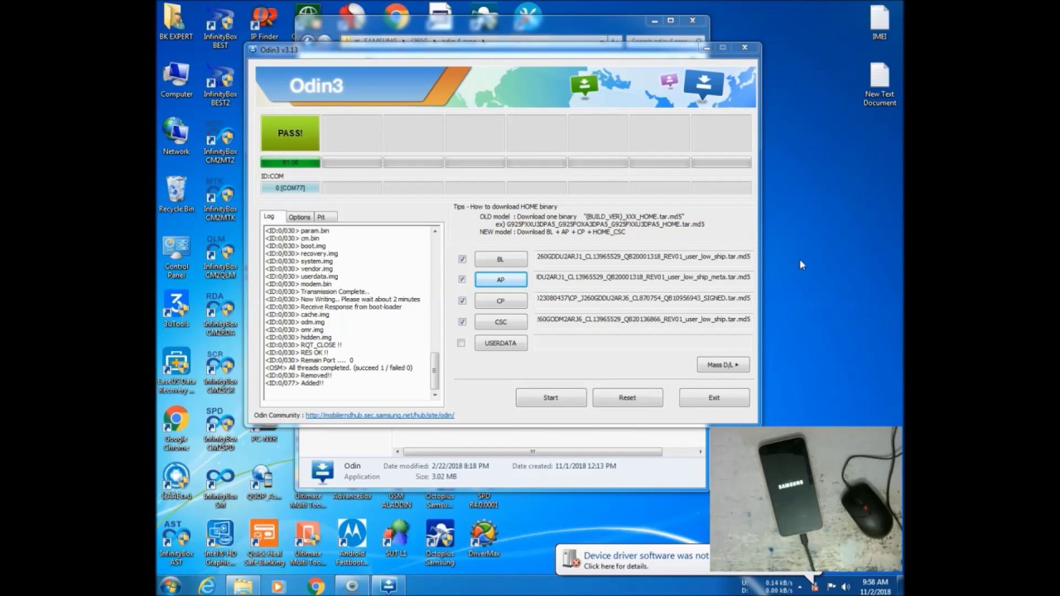Image resolution: width=1060 pixels, height=596 pixels.
Task: Switch to the Options tab
Action: pos(299,217)
